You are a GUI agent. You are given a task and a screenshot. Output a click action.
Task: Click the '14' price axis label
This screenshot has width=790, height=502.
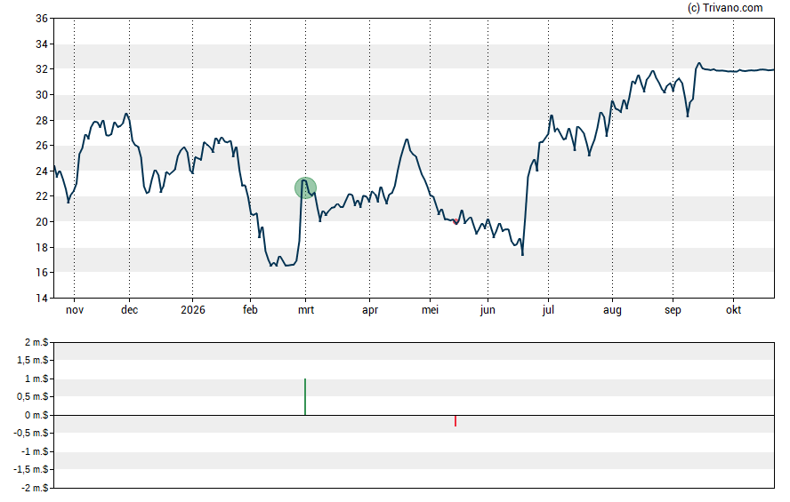coord(42,299)
